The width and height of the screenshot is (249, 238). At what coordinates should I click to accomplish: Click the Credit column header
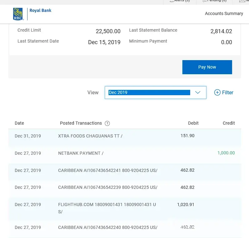click(x=229, y=123)
